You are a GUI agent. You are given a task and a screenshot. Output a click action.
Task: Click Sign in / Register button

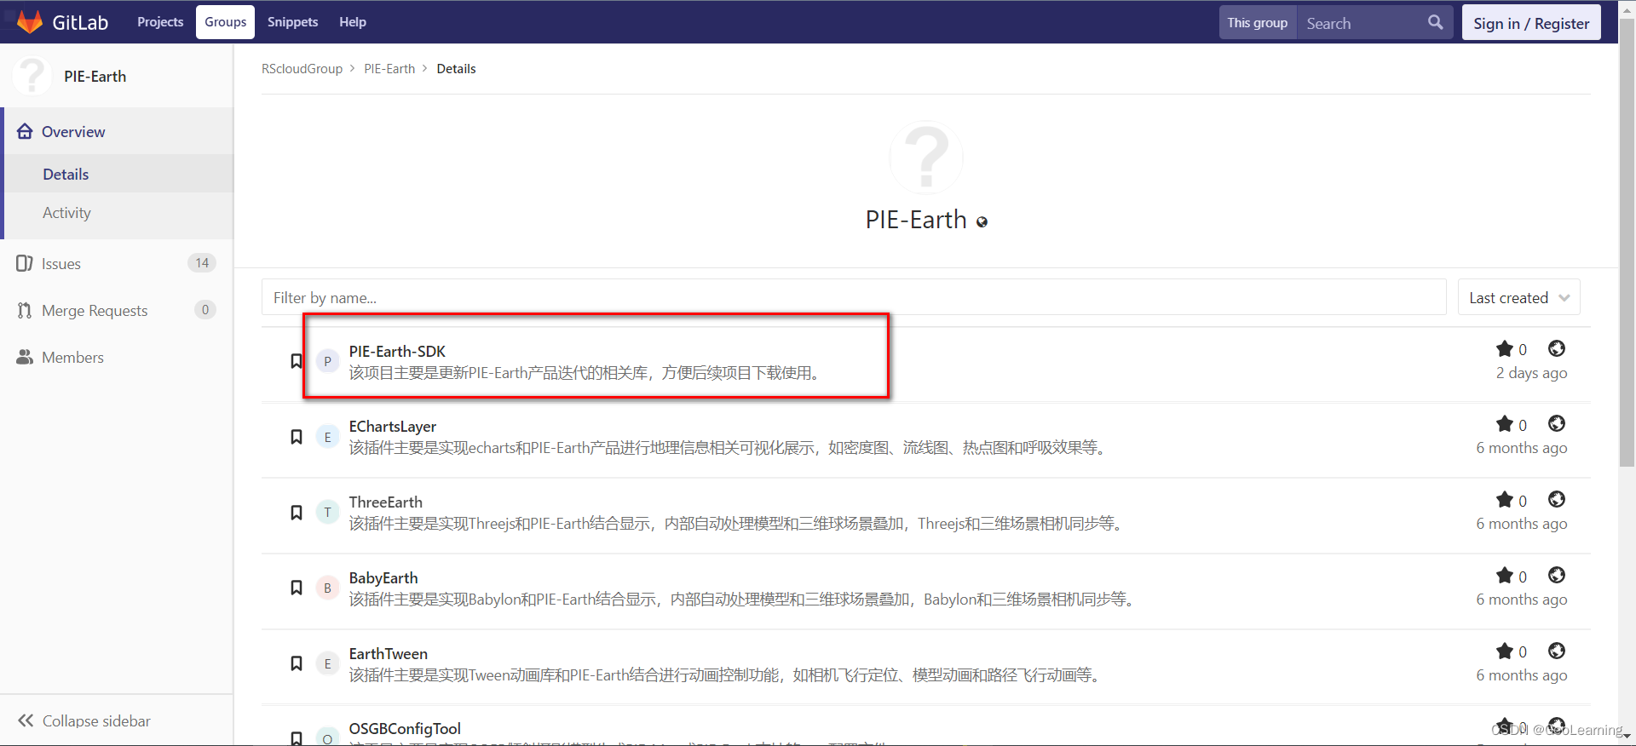[x=1531, y=23]
